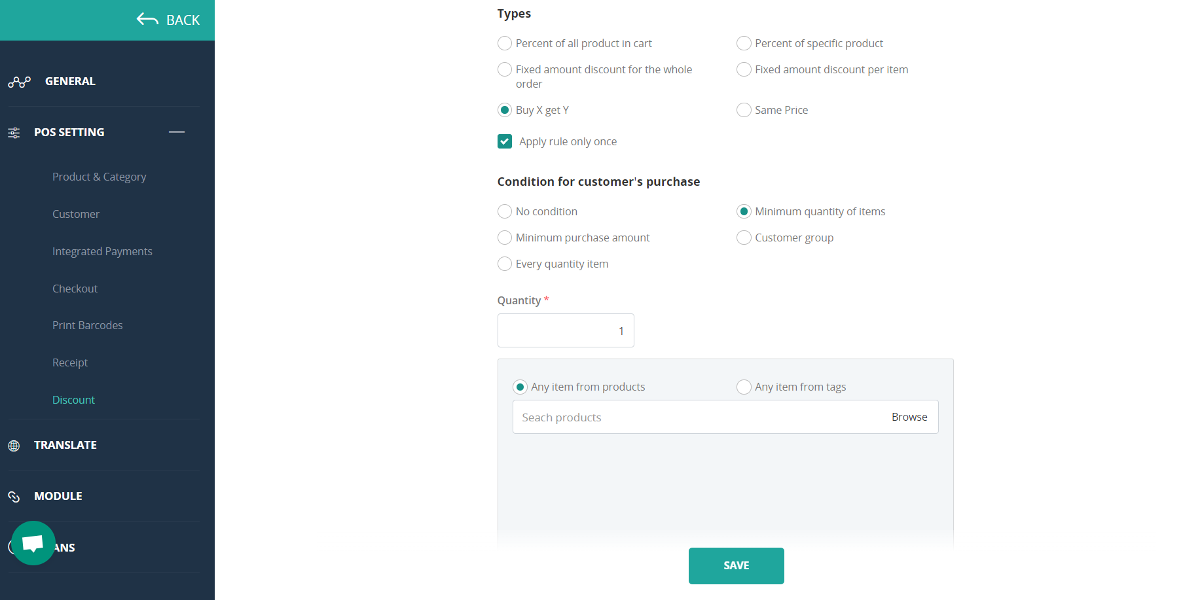Select Percent of all product in cart

coord(505,43)
